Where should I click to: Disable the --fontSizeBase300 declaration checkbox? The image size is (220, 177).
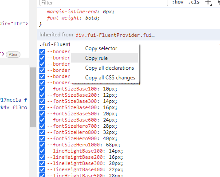coord(42,101)
